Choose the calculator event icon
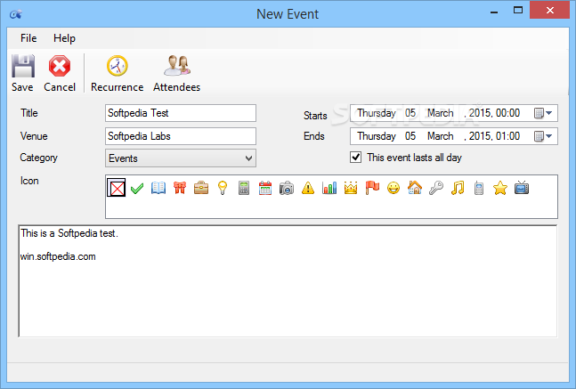Screen dimensions: 576x389 [244, 188]
